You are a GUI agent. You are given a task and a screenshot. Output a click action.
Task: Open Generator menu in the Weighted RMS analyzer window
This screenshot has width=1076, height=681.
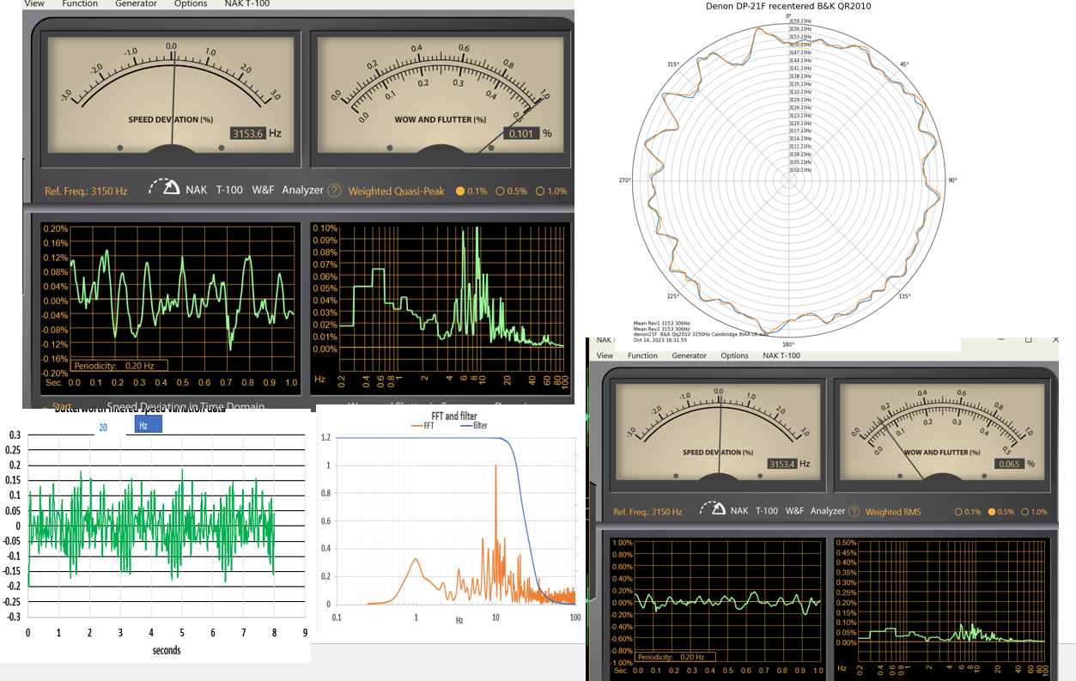coord(689,356)
